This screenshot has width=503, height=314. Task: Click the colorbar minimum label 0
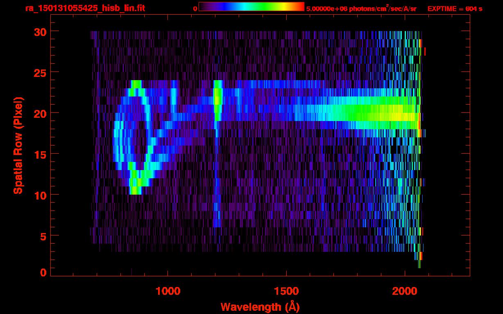(195, 9)
